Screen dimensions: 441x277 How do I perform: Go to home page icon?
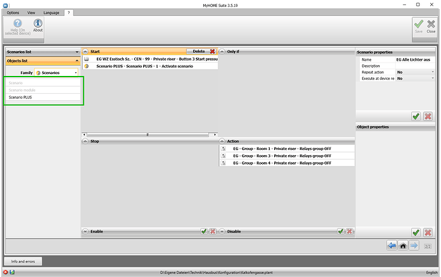(x=403, y=246)
